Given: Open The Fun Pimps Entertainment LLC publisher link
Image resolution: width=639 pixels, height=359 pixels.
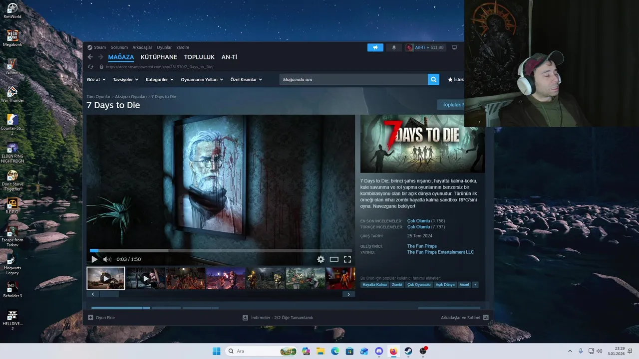Looking at the screenshot, I should click(440, 252).
